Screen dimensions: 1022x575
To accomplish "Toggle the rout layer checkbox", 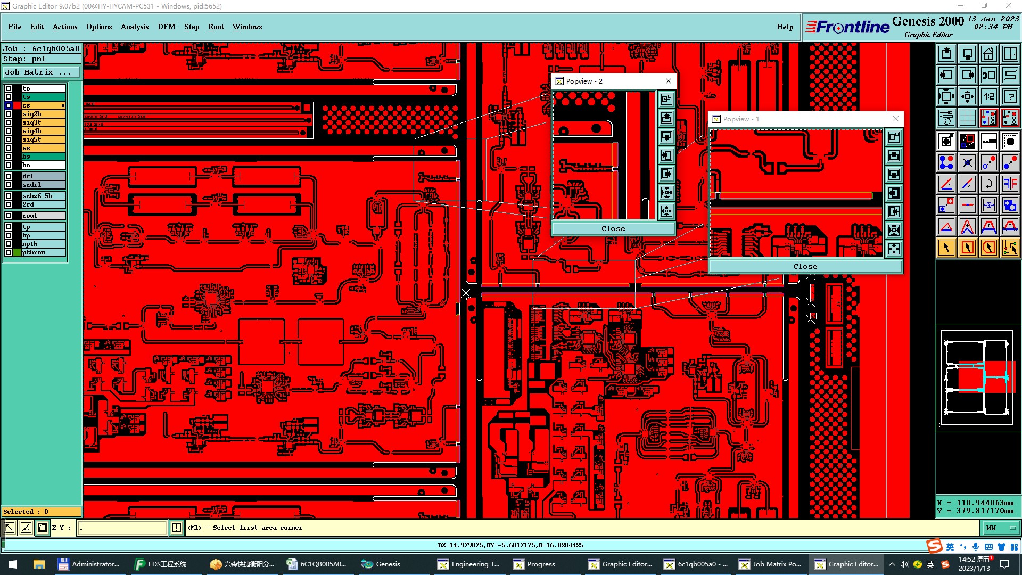I will pos(9,216).
